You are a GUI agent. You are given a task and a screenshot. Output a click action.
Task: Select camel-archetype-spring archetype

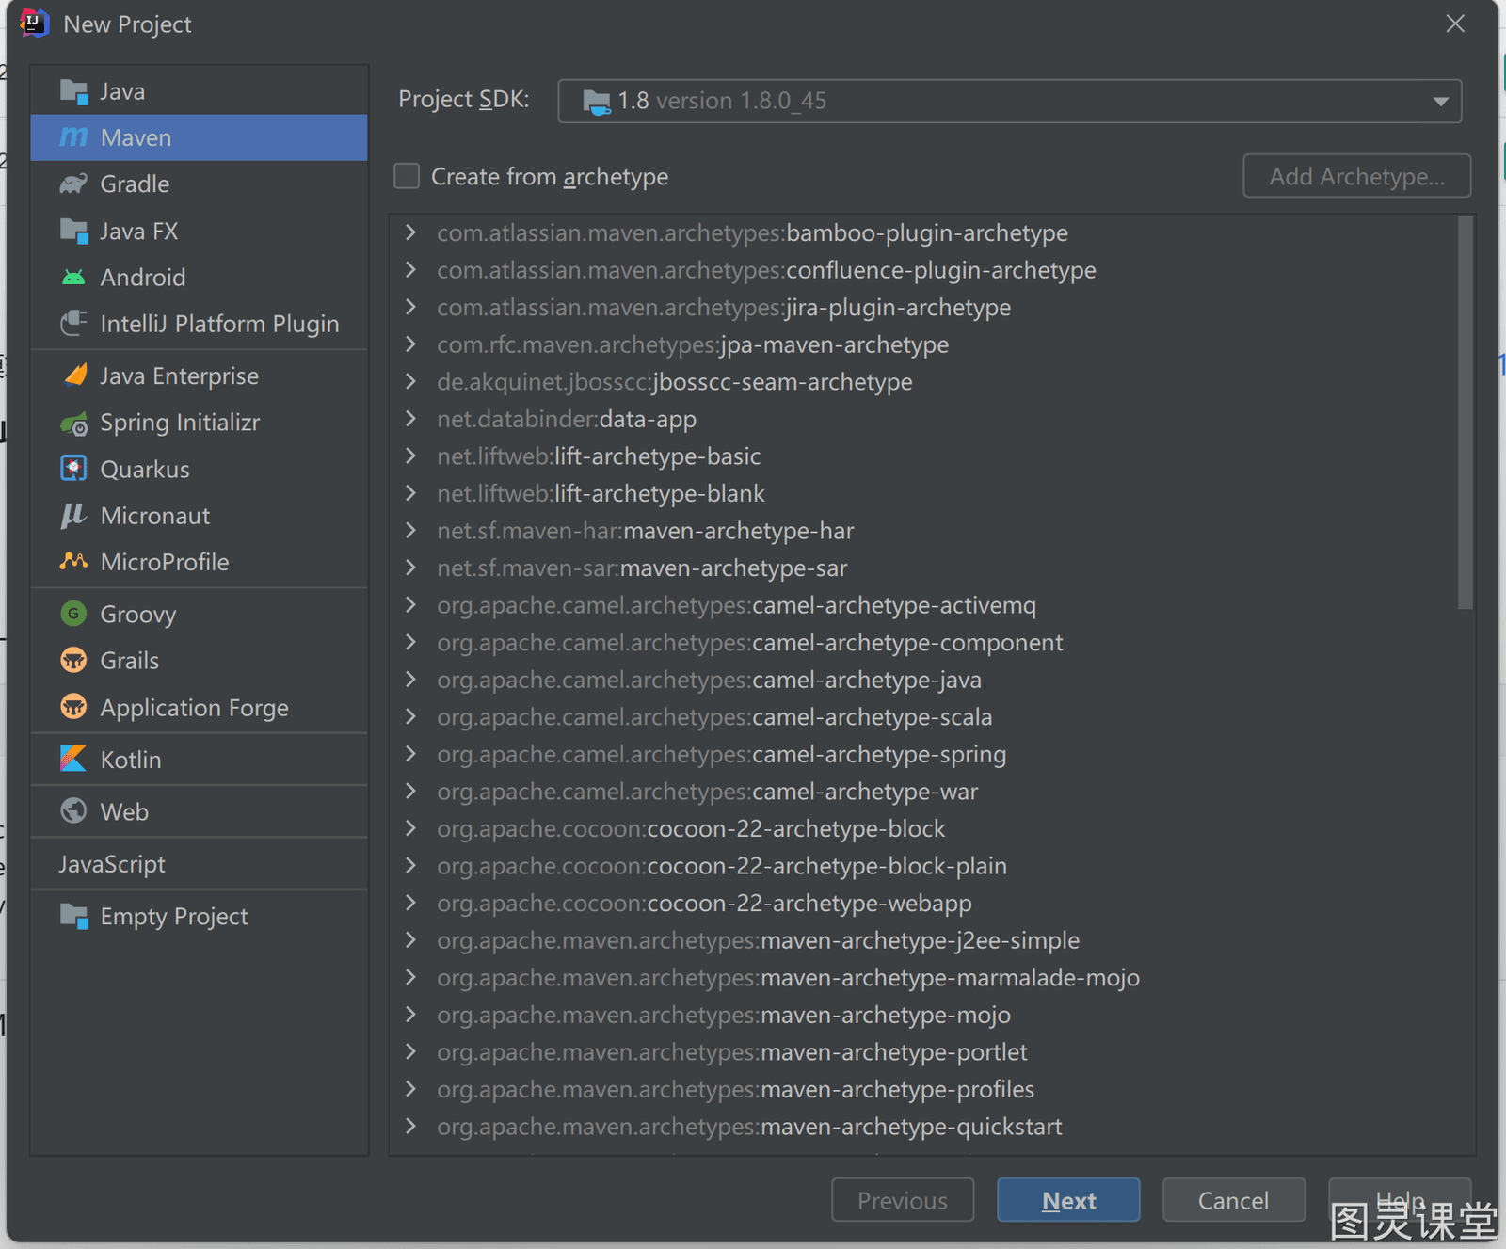coord(722,754)
